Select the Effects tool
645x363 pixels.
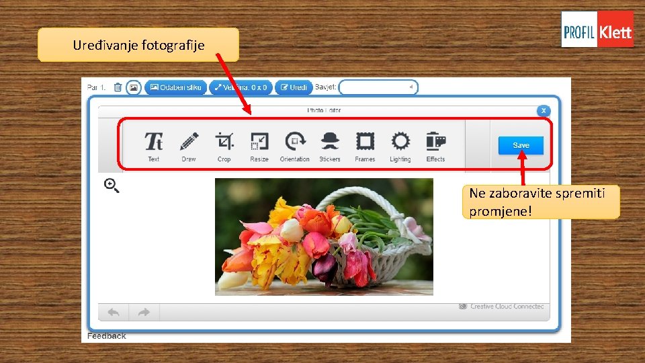435,147
